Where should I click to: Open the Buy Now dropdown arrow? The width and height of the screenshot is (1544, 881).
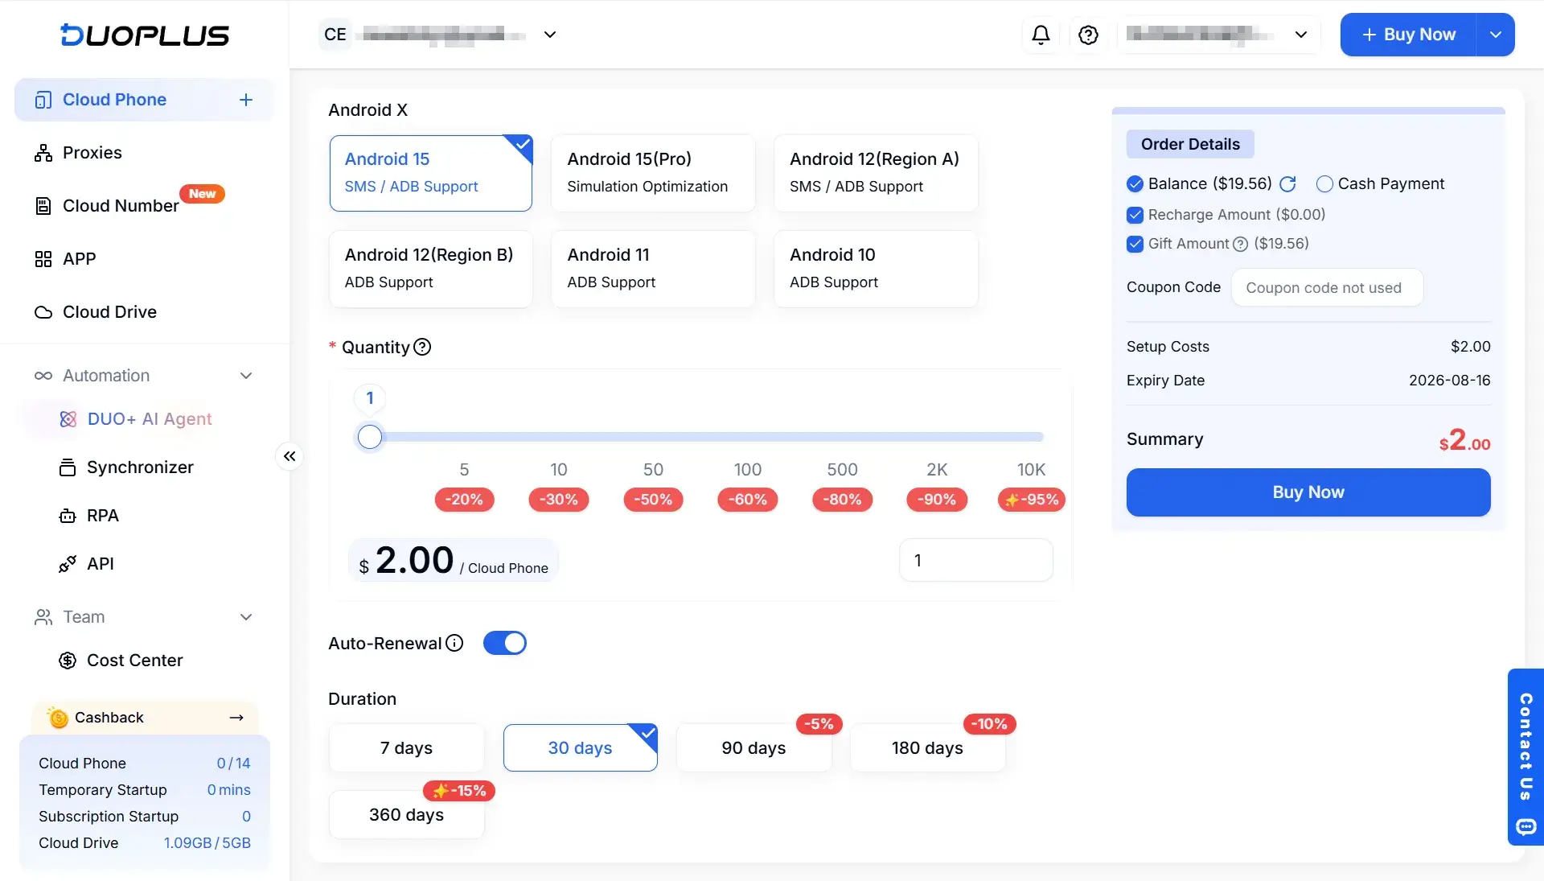tap(1496, 35)
